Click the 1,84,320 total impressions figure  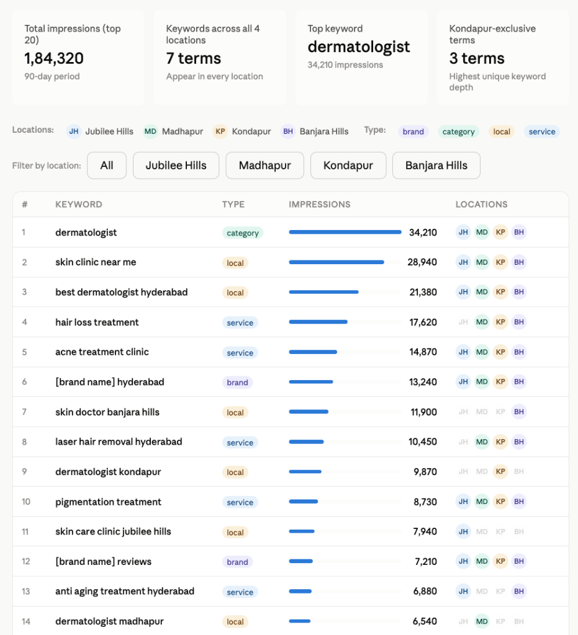pos(54,58)
